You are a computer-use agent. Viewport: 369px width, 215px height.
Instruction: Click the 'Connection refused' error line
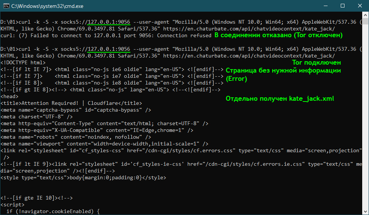point(106,36)
